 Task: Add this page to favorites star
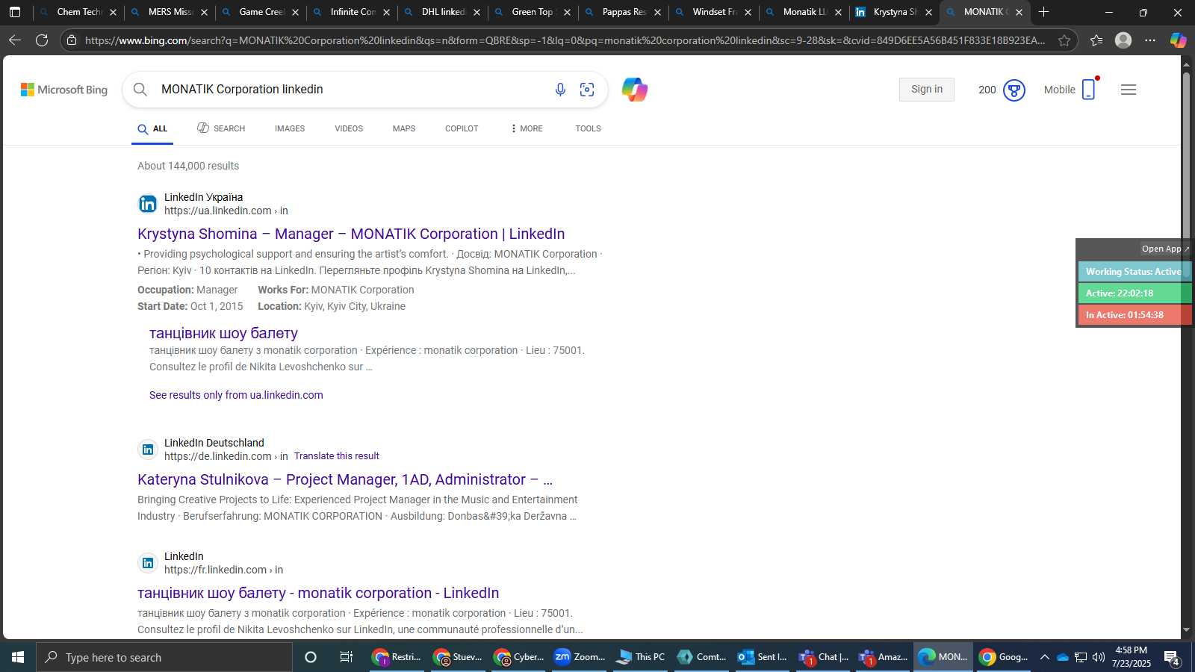pos(1064,40)
